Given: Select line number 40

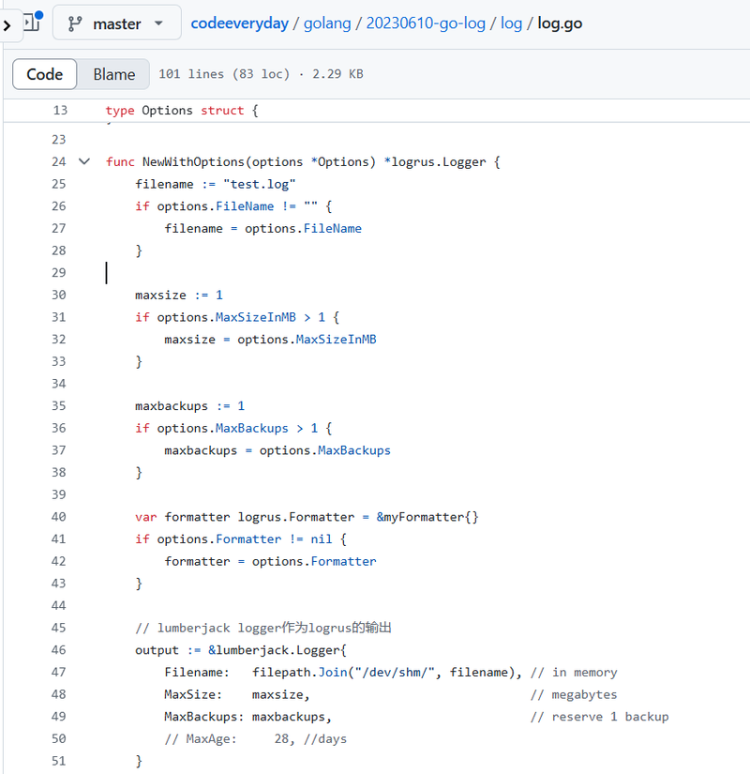Looking at the screenshot, I should pos(59,517).
